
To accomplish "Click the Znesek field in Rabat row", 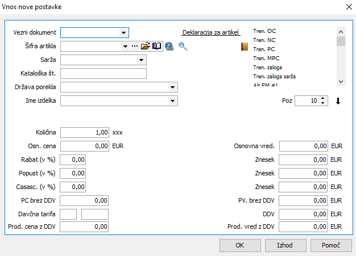I will click(x=303, y=160).
